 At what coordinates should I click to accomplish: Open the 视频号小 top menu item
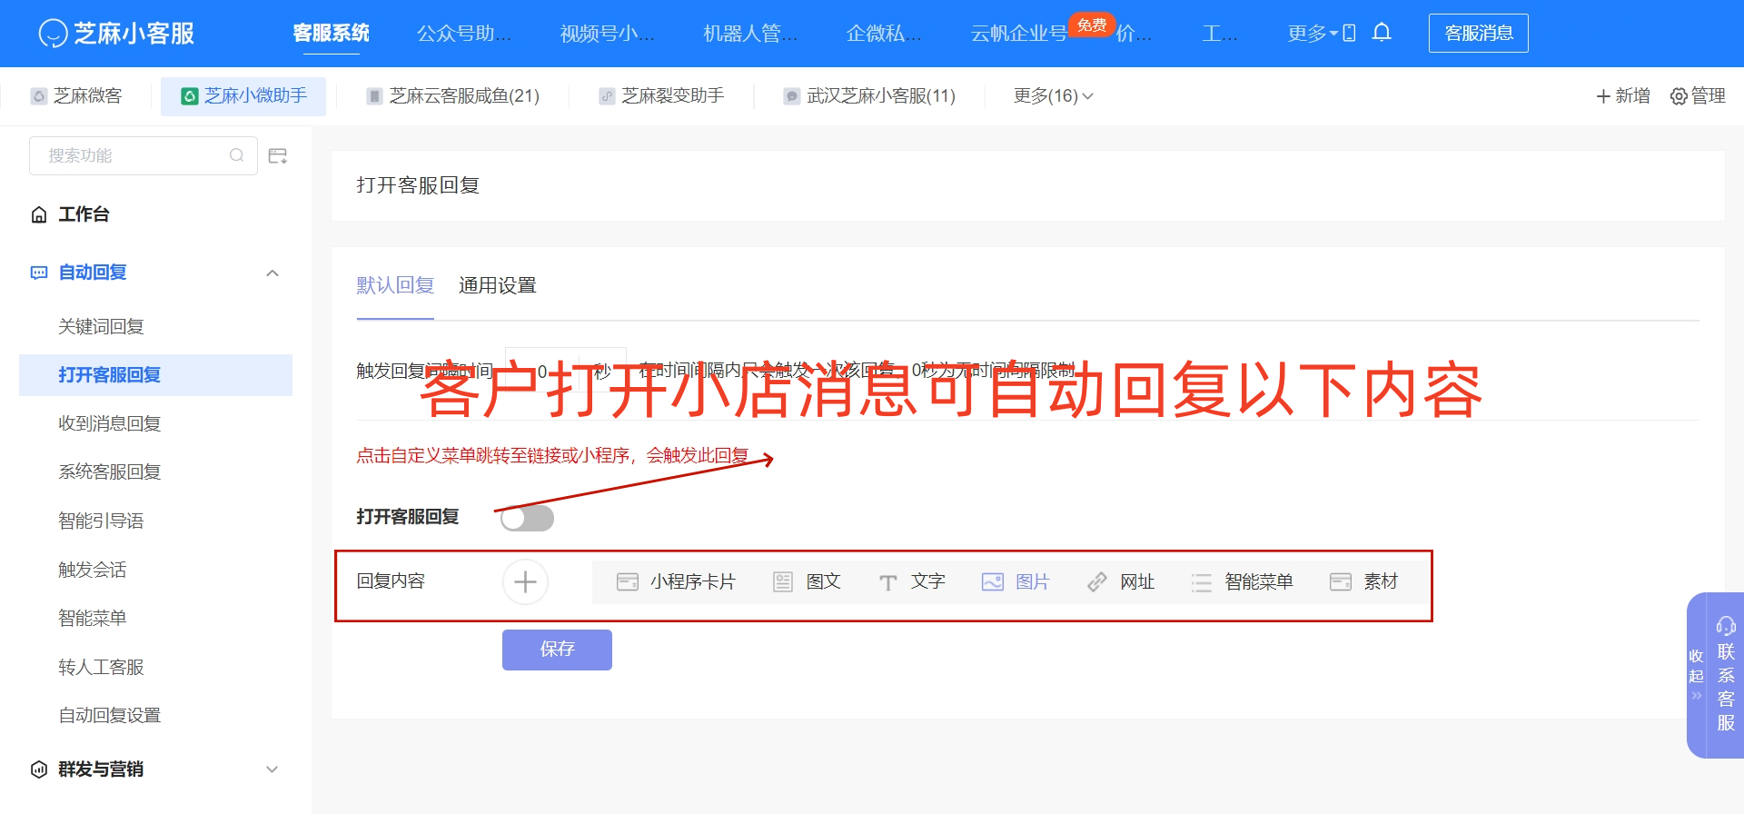607,34
